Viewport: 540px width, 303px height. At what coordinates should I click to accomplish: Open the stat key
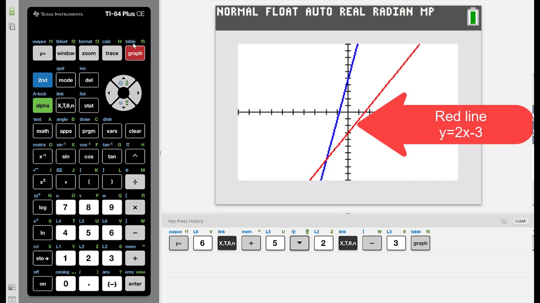pyautogui.click(x=89, y=106)
